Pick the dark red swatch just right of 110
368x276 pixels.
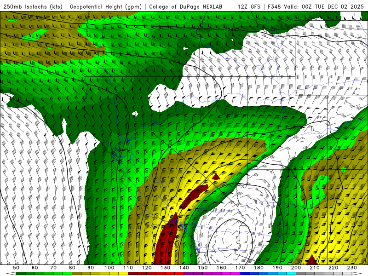[132, 273]
